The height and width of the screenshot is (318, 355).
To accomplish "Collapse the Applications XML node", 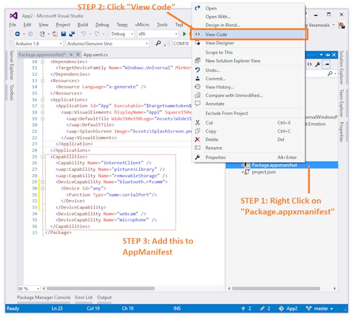I will click(x=42, y=99).
